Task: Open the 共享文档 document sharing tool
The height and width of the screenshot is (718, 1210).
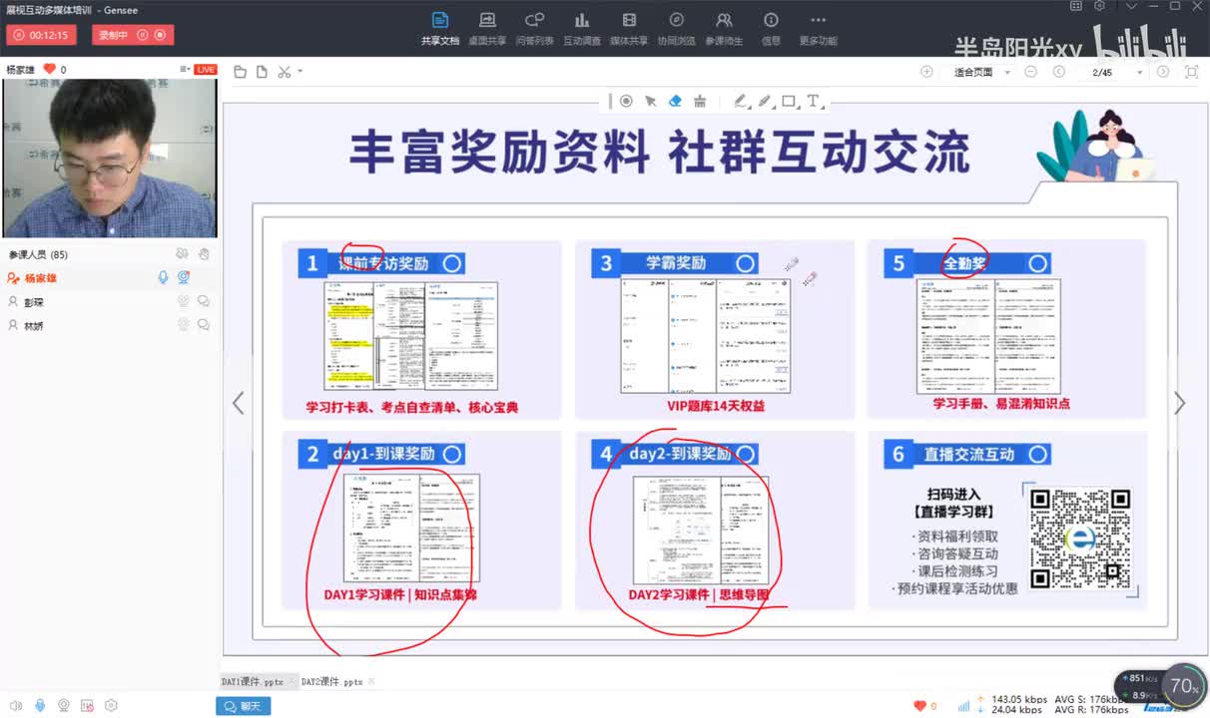Action: (x=440, y=29)
